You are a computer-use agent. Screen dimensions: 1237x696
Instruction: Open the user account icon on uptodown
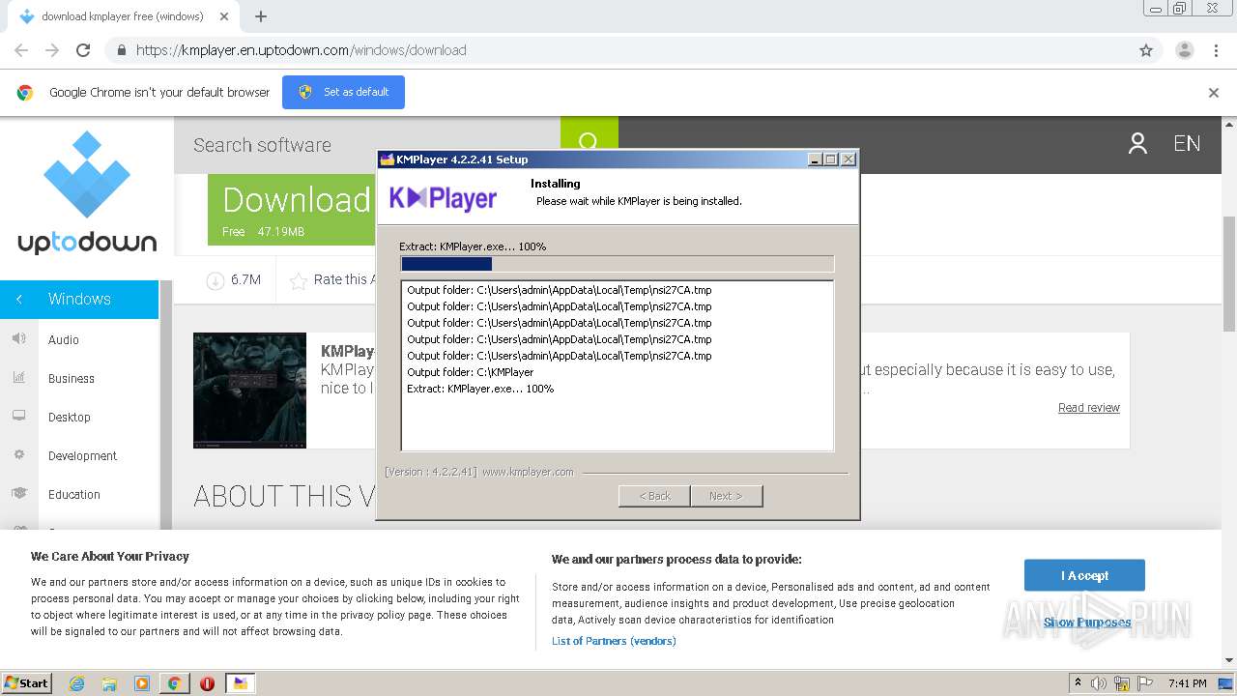[x=1137, y=144]
